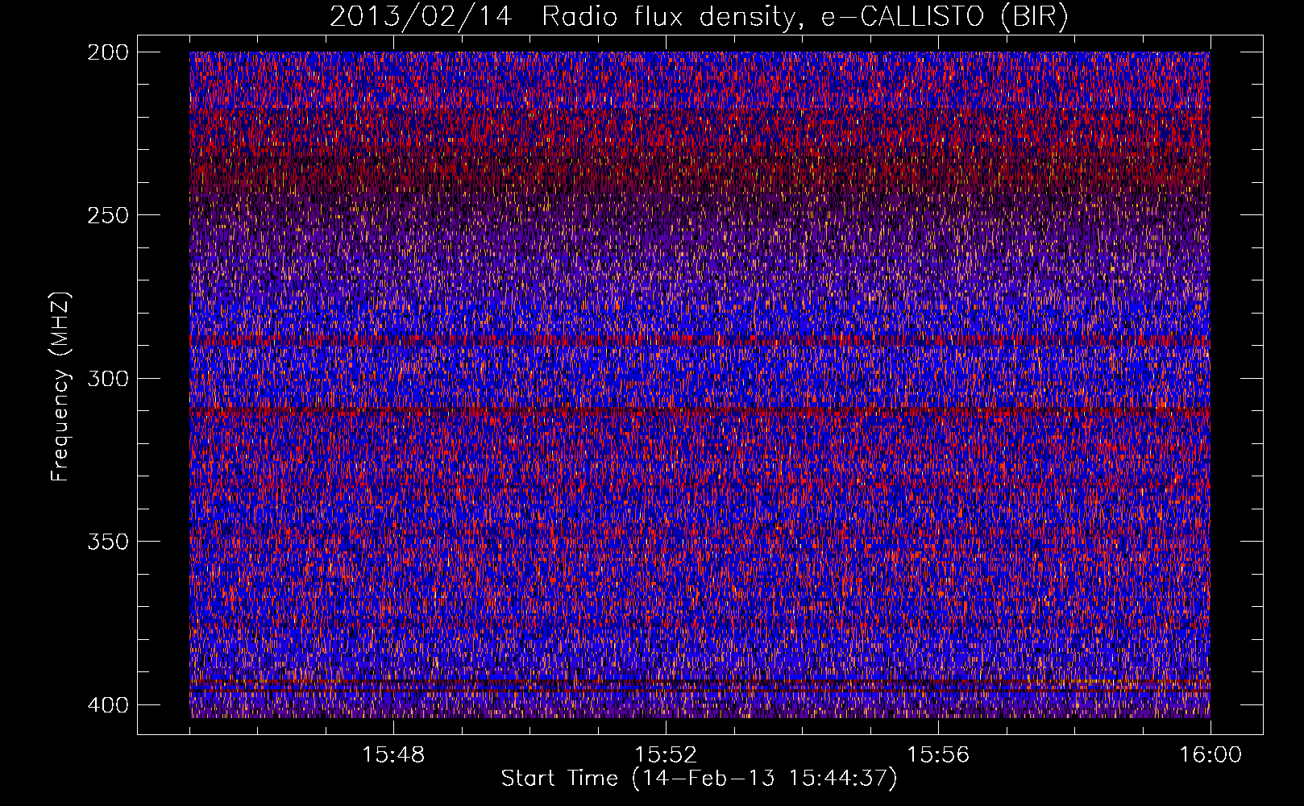Screen dimensions: 1304x806
Task: Click the plot title 'Radio flux density, e-CALLISTO (BIR)'
Action: 804,17
